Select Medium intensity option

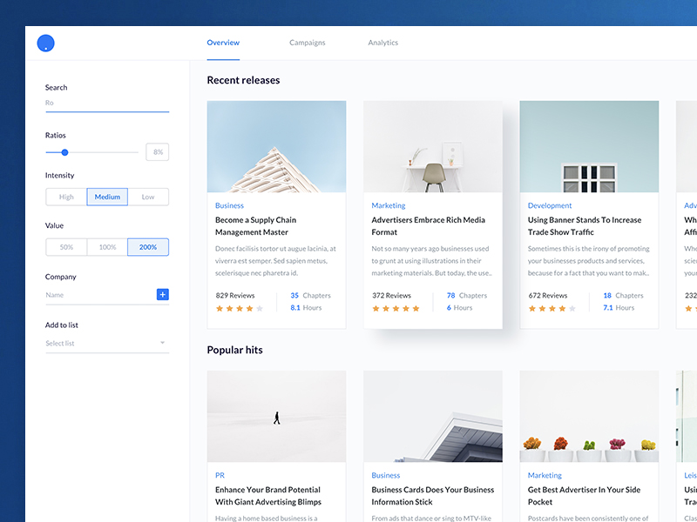point(107,197)
